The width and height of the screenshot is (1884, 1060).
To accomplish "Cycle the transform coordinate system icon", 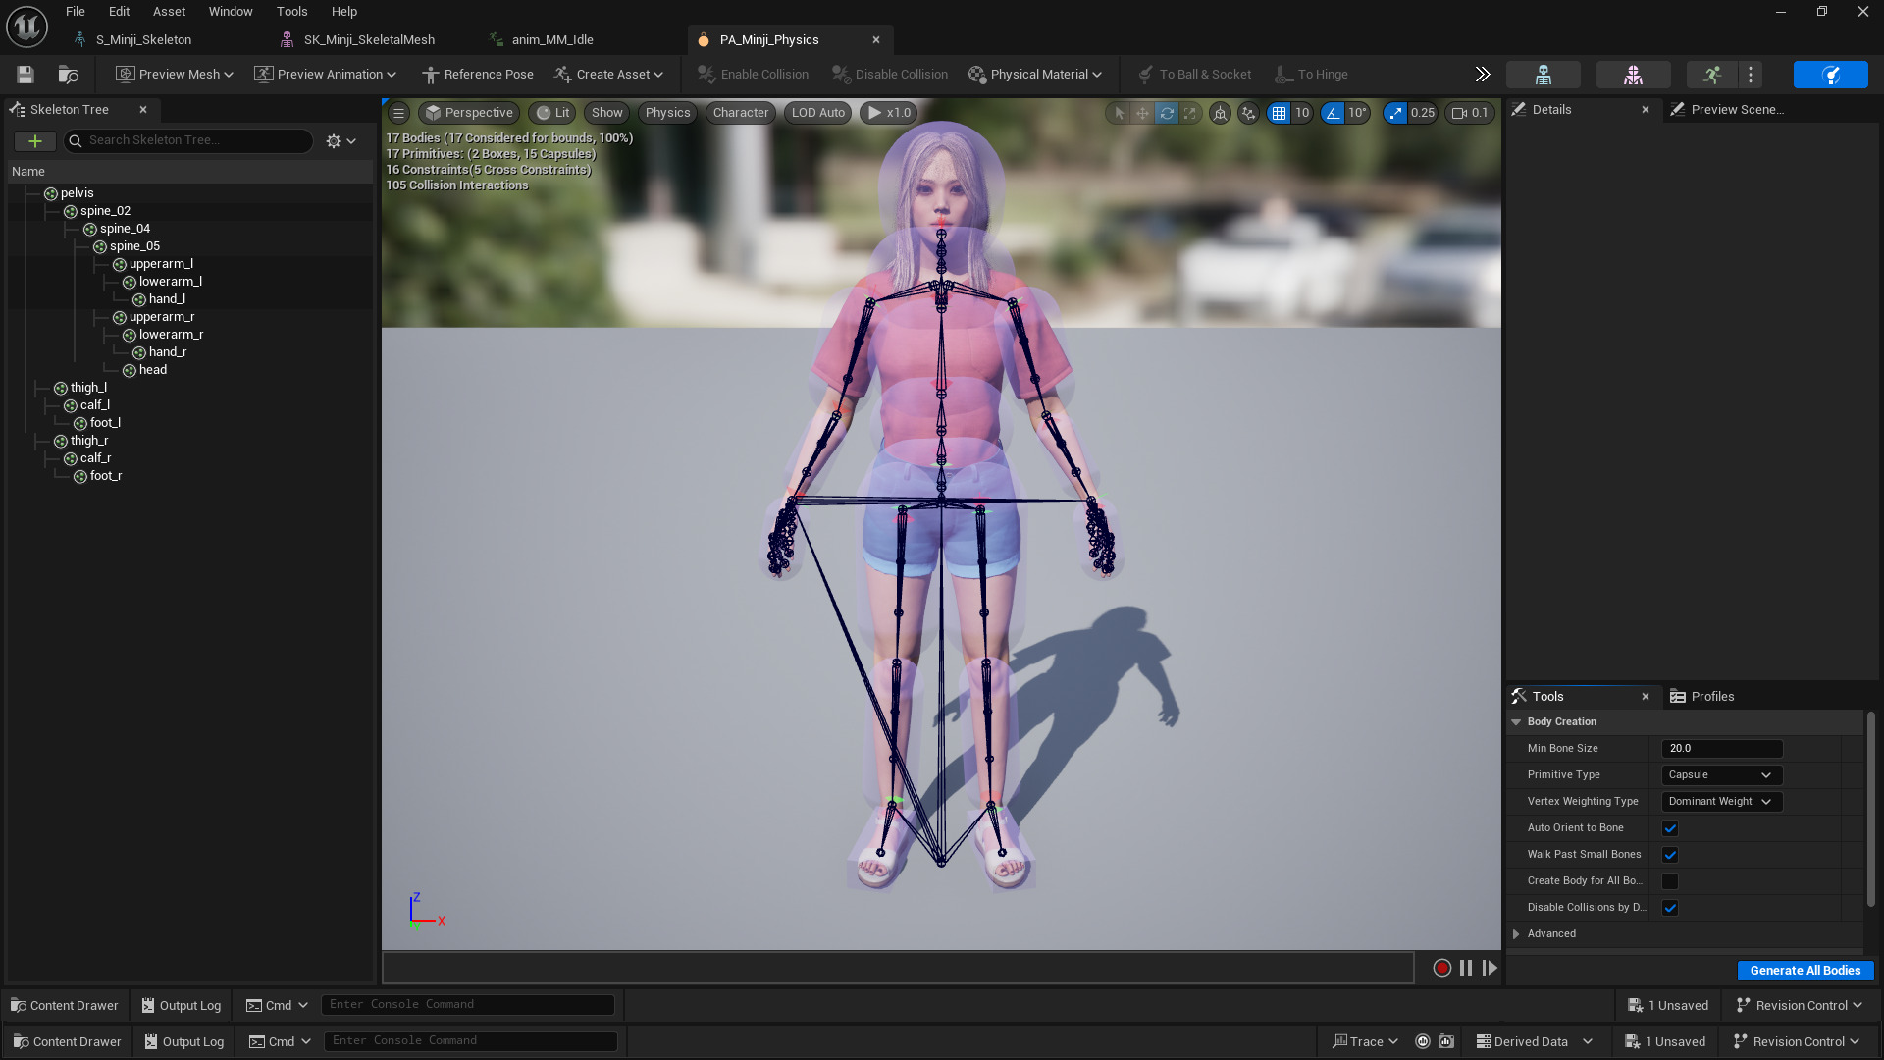I will [1220, 113].
